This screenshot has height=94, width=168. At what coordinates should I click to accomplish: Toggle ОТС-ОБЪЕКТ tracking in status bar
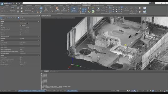(41, 91)
